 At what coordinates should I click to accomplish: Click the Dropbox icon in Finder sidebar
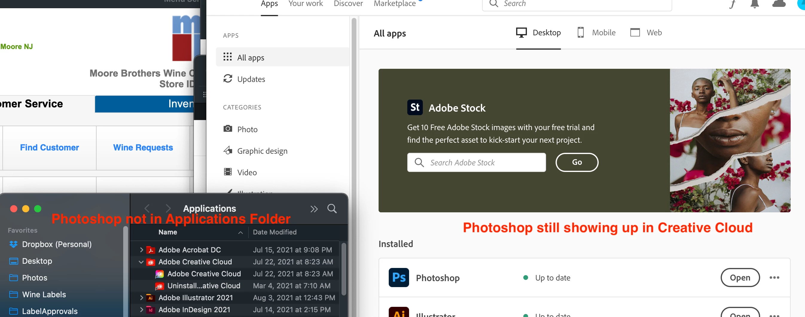[x=13, y=244]
